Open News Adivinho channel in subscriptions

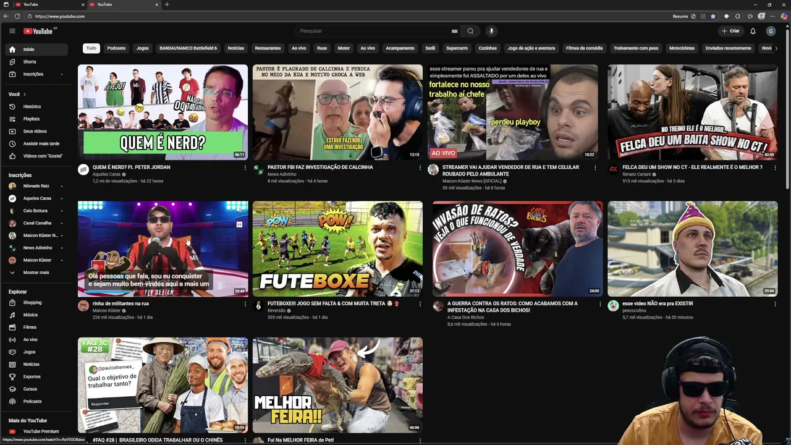coord(37,248)
